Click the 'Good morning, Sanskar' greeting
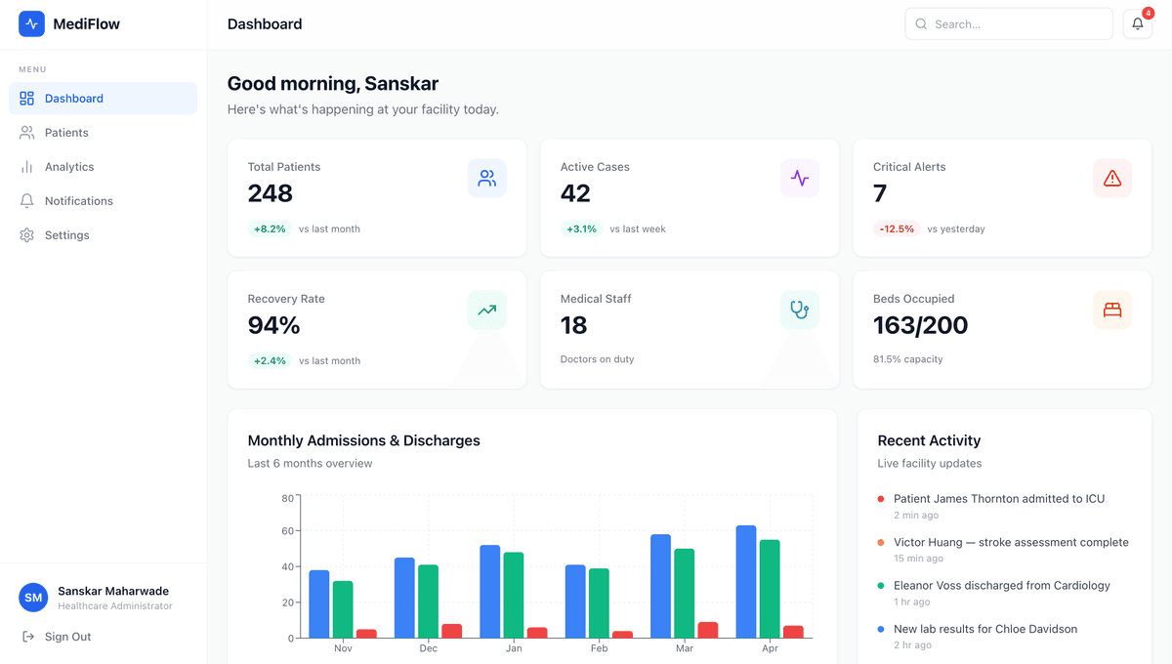1172x664 pixels. click(333, 84)
